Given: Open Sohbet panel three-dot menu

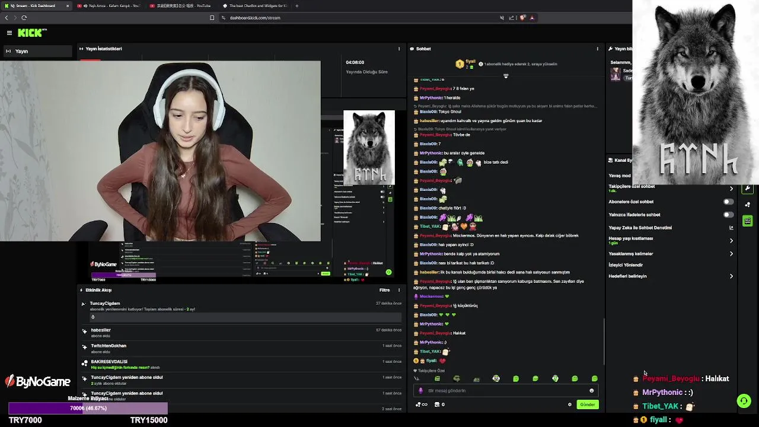Looking at the screenshot, I should pyautogui.click(x=598, y=49).
